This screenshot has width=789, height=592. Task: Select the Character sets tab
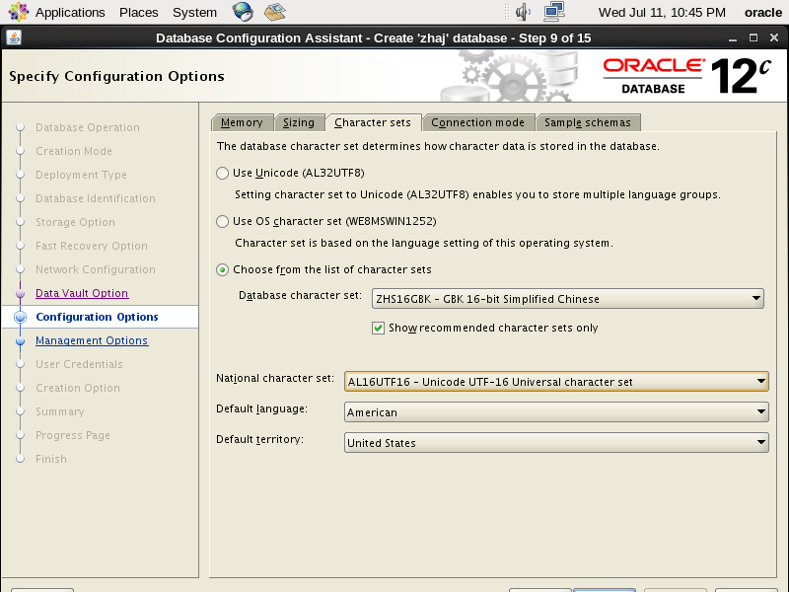click(373, 122)
